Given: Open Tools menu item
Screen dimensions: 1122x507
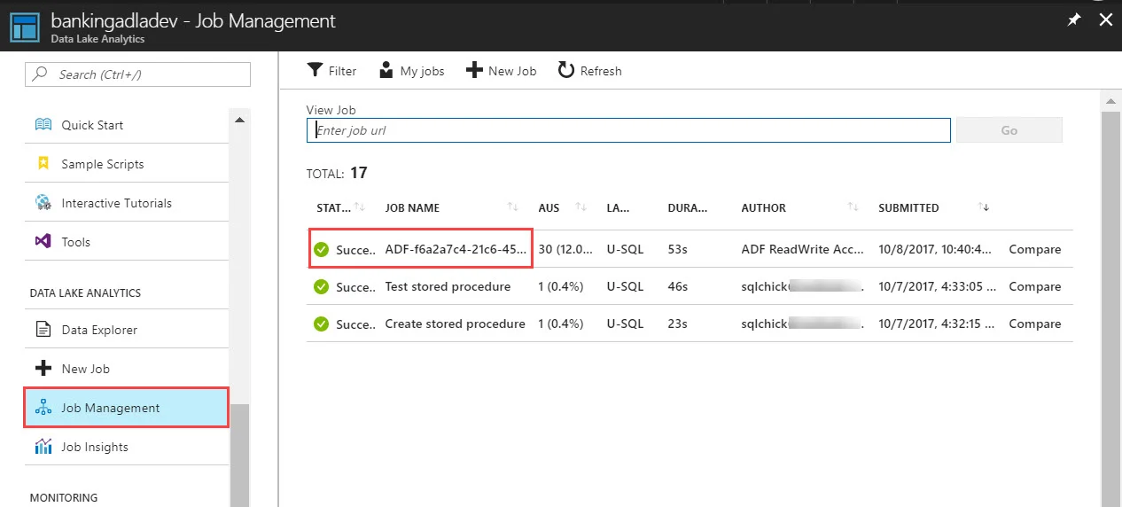Looking at the screenshot, I should tap(127, 242).
